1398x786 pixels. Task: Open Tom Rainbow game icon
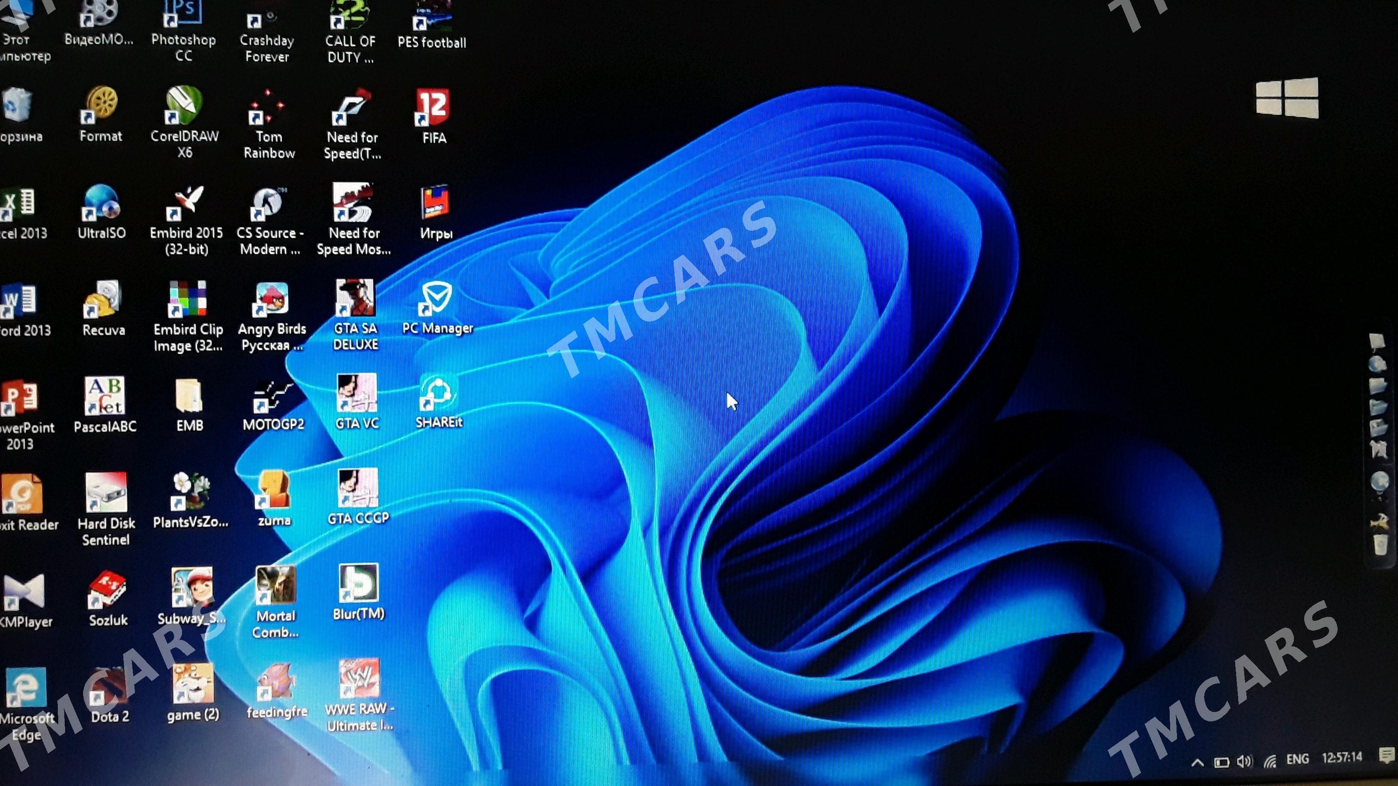click(269, 125)
